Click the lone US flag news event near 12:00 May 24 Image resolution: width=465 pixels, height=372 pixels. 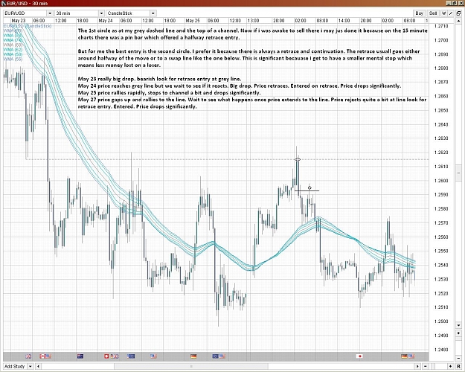(x=153, y=356)
